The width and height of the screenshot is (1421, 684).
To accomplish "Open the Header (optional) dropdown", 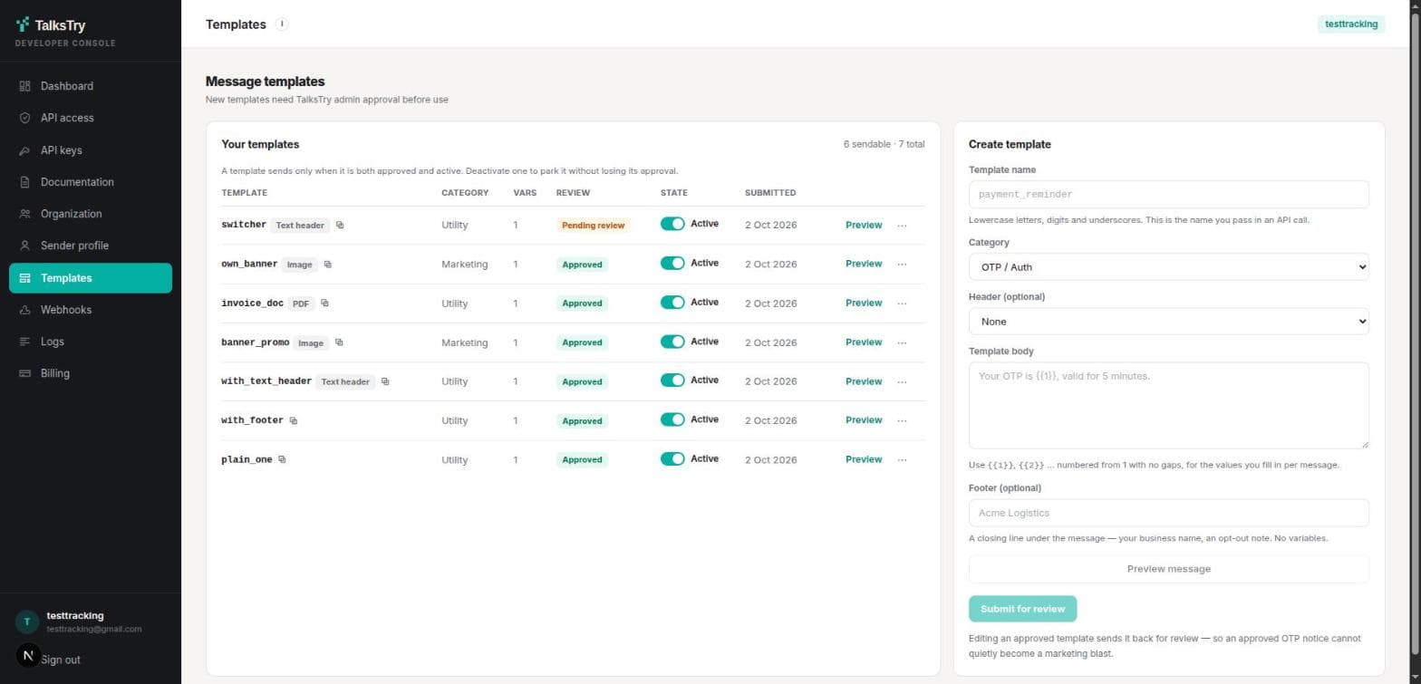I will click(1168, 322).
